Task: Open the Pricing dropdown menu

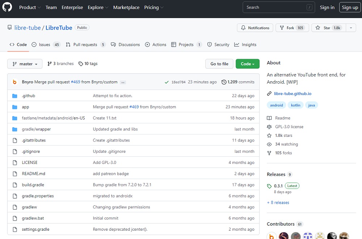Action: tap(154, 7)
